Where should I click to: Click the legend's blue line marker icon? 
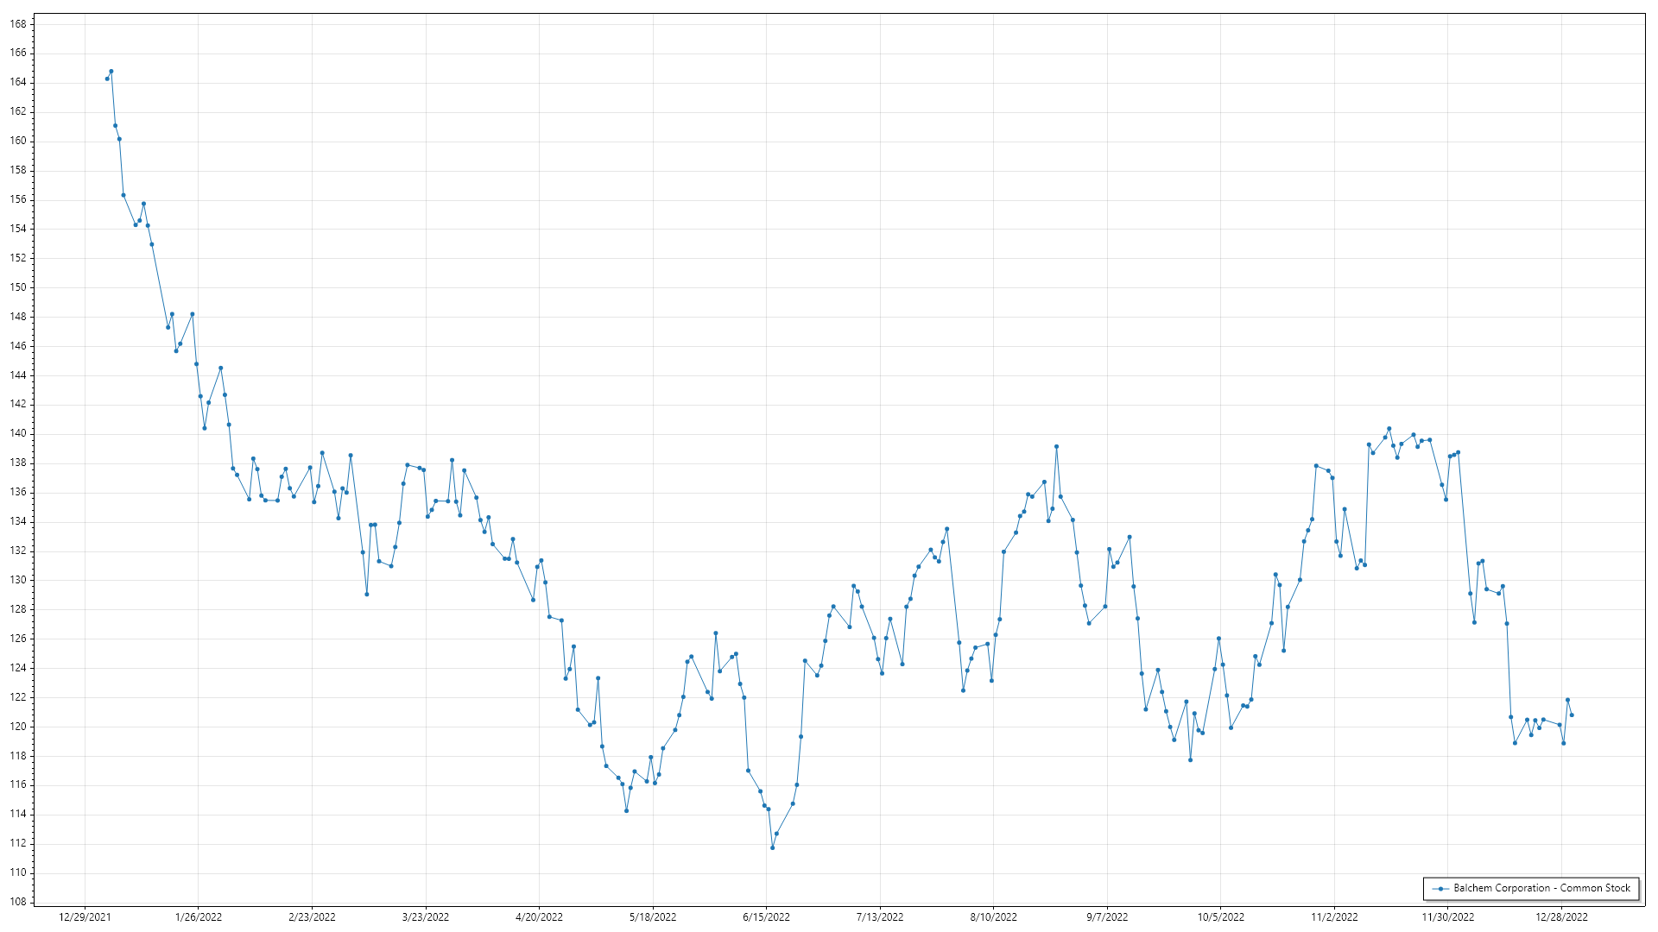(1440, 889)
